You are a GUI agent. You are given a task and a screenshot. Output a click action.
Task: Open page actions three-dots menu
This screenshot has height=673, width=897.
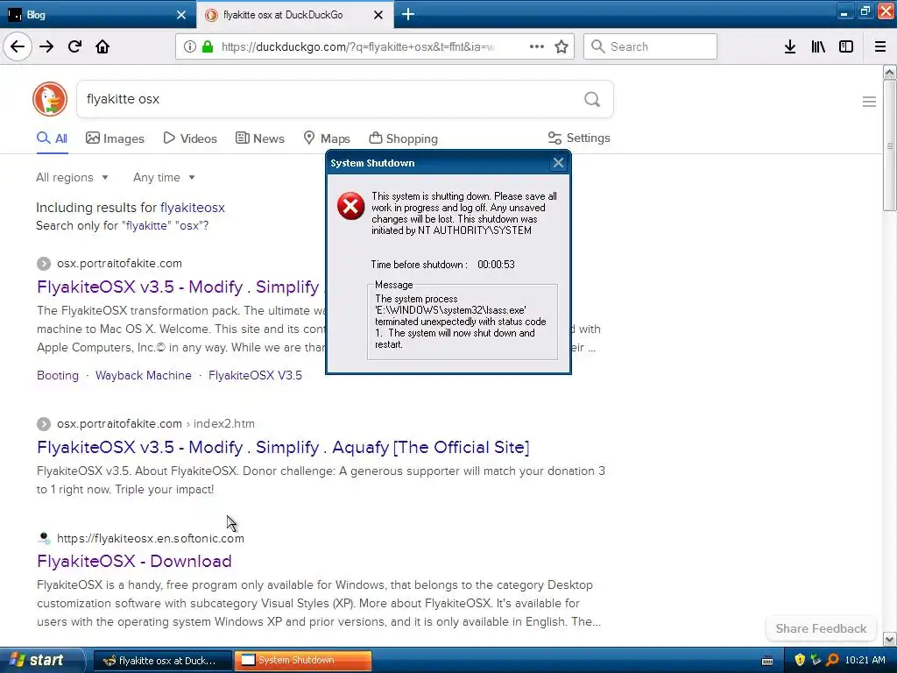pyautogui.click(x=537, y=46)
